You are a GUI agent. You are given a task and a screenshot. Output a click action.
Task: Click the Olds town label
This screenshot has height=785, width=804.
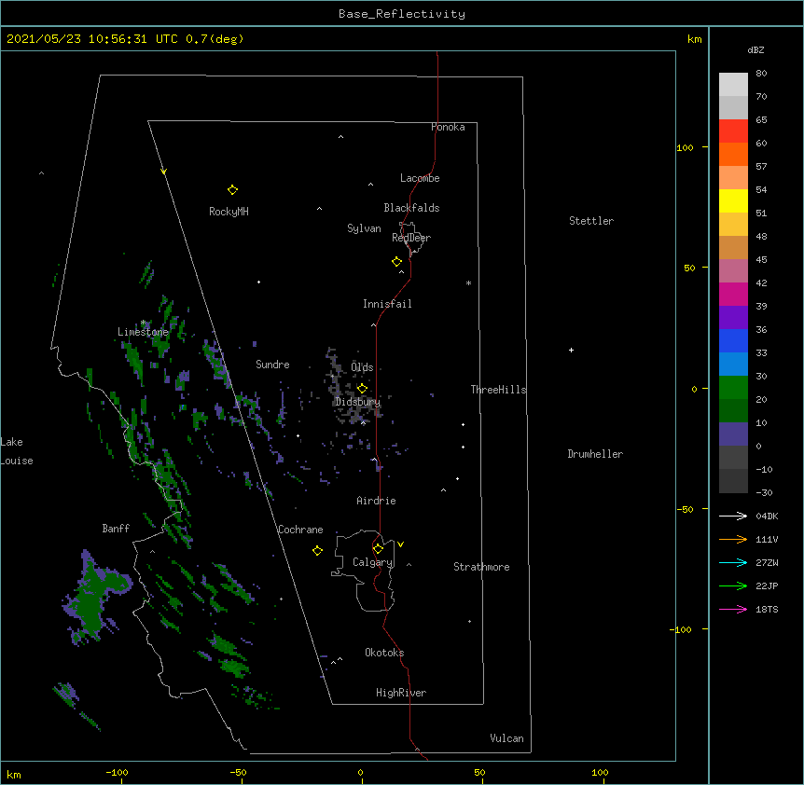(x=362, y=367)
